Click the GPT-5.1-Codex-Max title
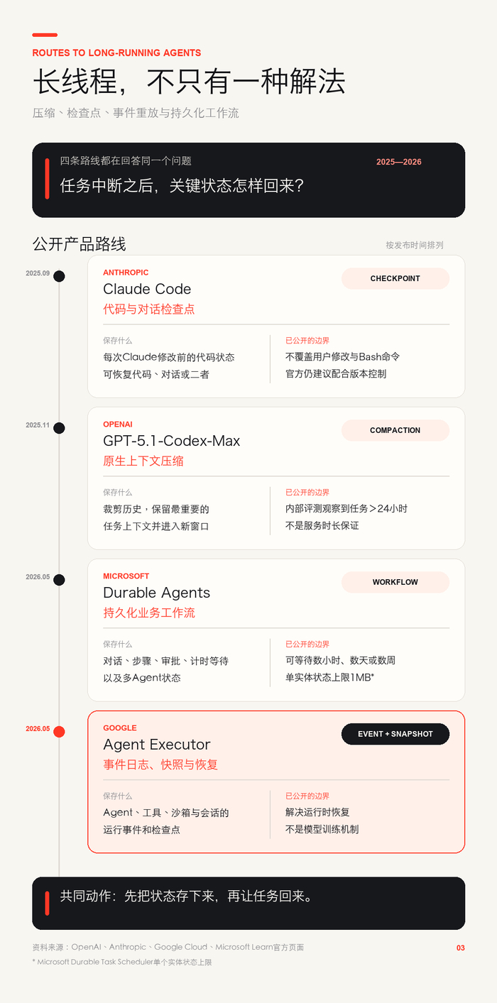Viewport: 497px width, 1003px height. (172, 441)
